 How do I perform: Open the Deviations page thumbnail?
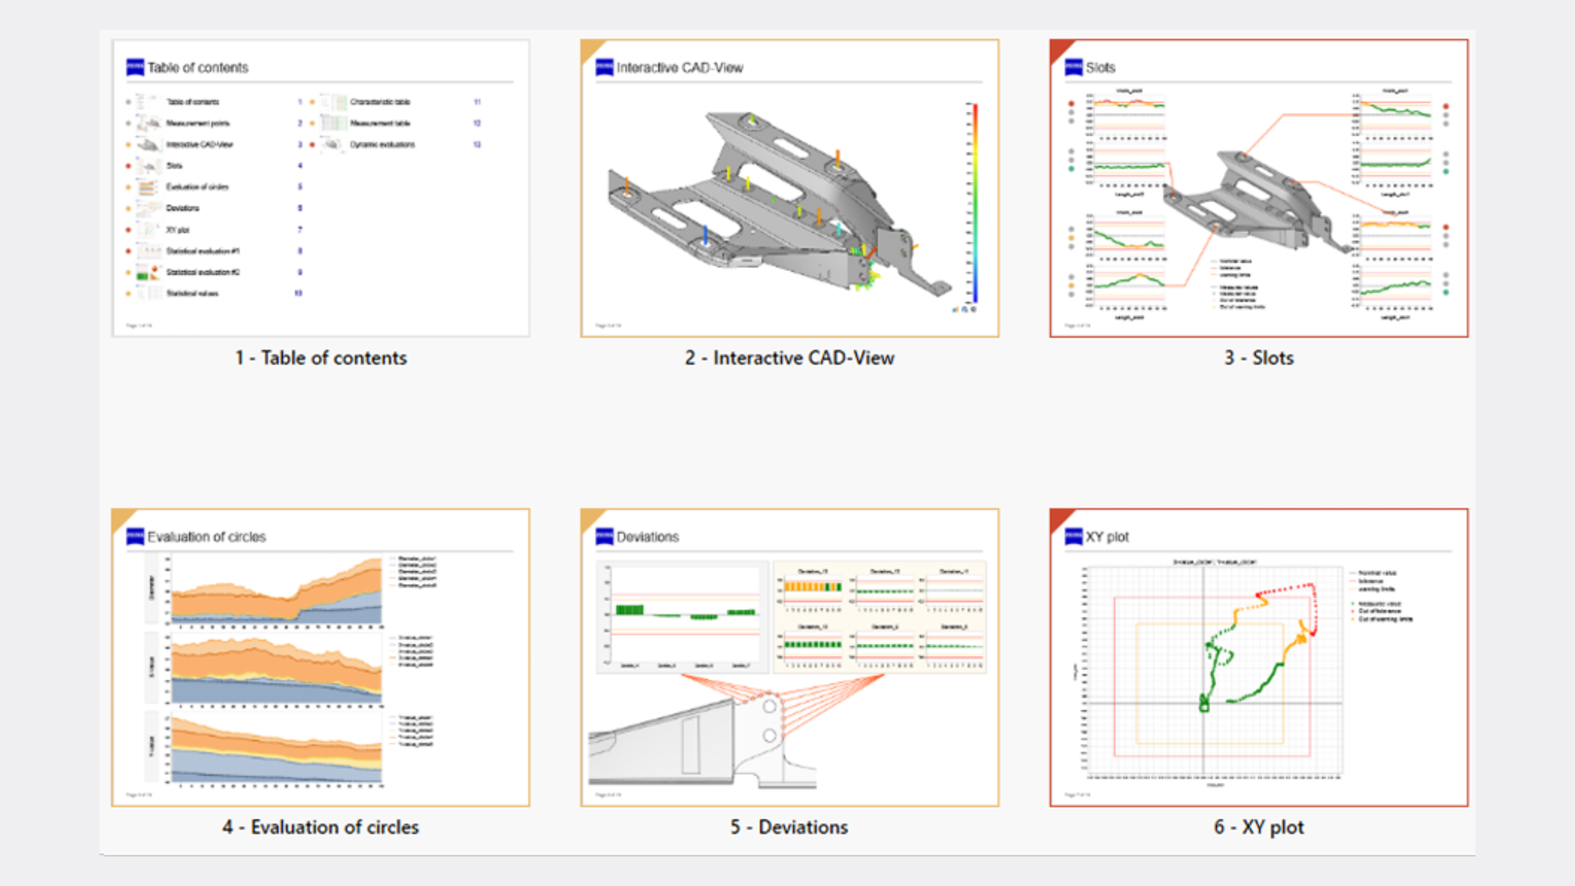(x=789, y=657)
